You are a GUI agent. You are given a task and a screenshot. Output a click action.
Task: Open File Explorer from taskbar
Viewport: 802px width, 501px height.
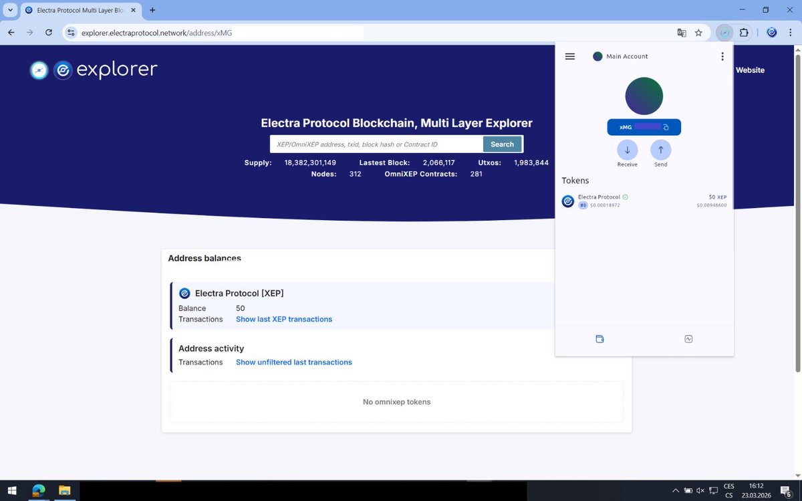coord(65,491)
